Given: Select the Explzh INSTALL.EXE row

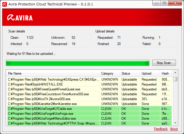Looking at the screenshot, I should pyautogui.click(x=90, y=84).
